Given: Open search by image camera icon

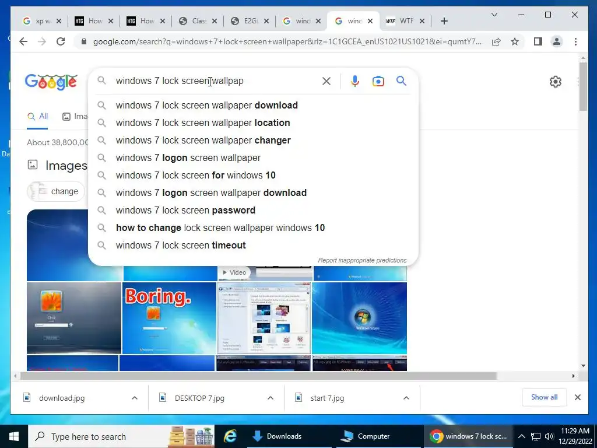Looking at the screenshot, I should tap(378, 81).
